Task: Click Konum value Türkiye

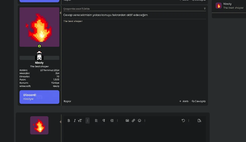Action: 55,83
